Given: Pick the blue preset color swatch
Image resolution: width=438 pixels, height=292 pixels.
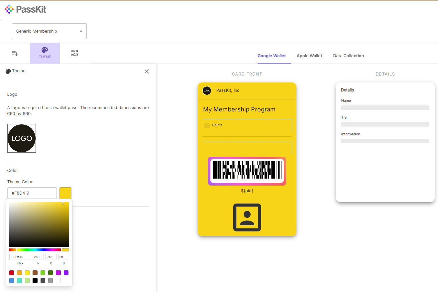Looking at the screenshot, I should 12,281.
